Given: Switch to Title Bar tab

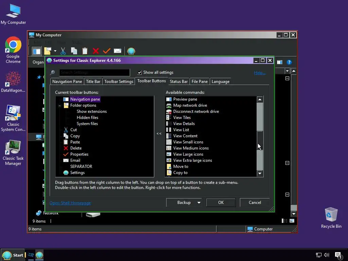Looking at the screenshot, I should point(93,82).
